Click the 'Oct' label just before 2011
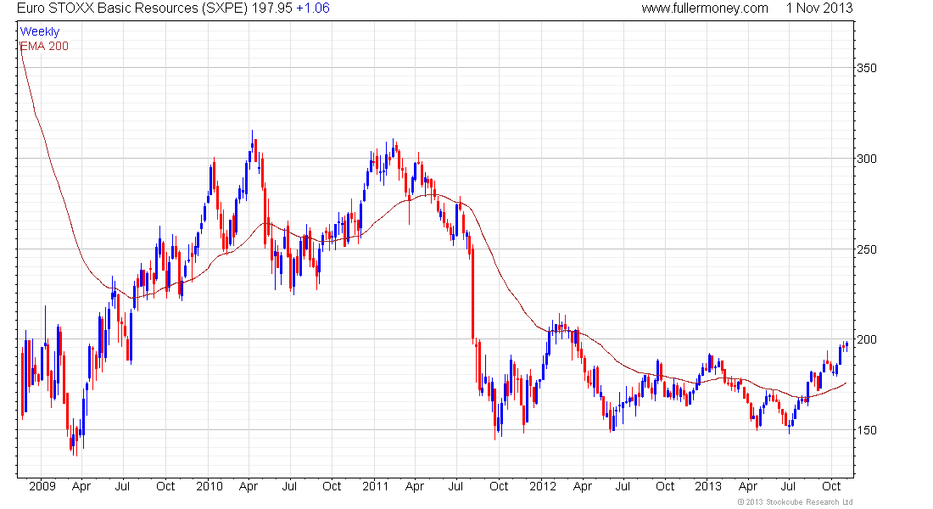933x509 pixels. point(332,486)
